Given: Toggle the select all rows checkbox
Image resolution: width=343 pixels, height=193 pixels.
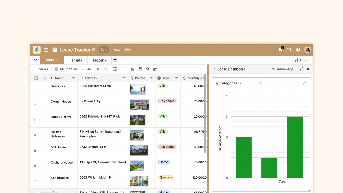Looking at the screenshot, I should pyautogui.click(x=36, y=78).
